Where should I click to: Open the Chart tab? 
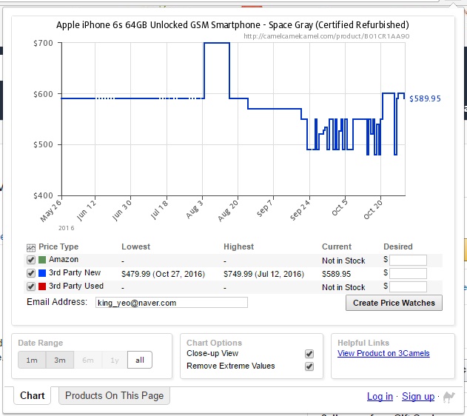tap(33, 396)
